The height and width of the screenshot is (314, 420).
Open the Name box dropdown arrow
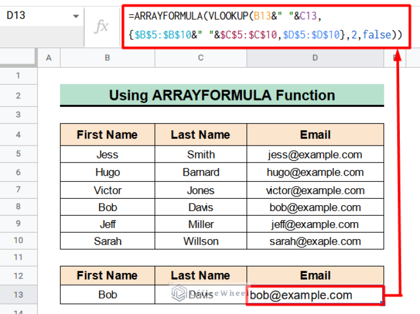tap(76, 16)
